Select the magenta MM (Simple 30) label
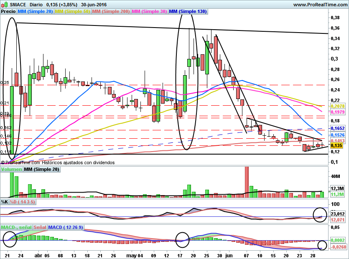The width and height of the screenshot is (349, 259). [x=149, y=12]
